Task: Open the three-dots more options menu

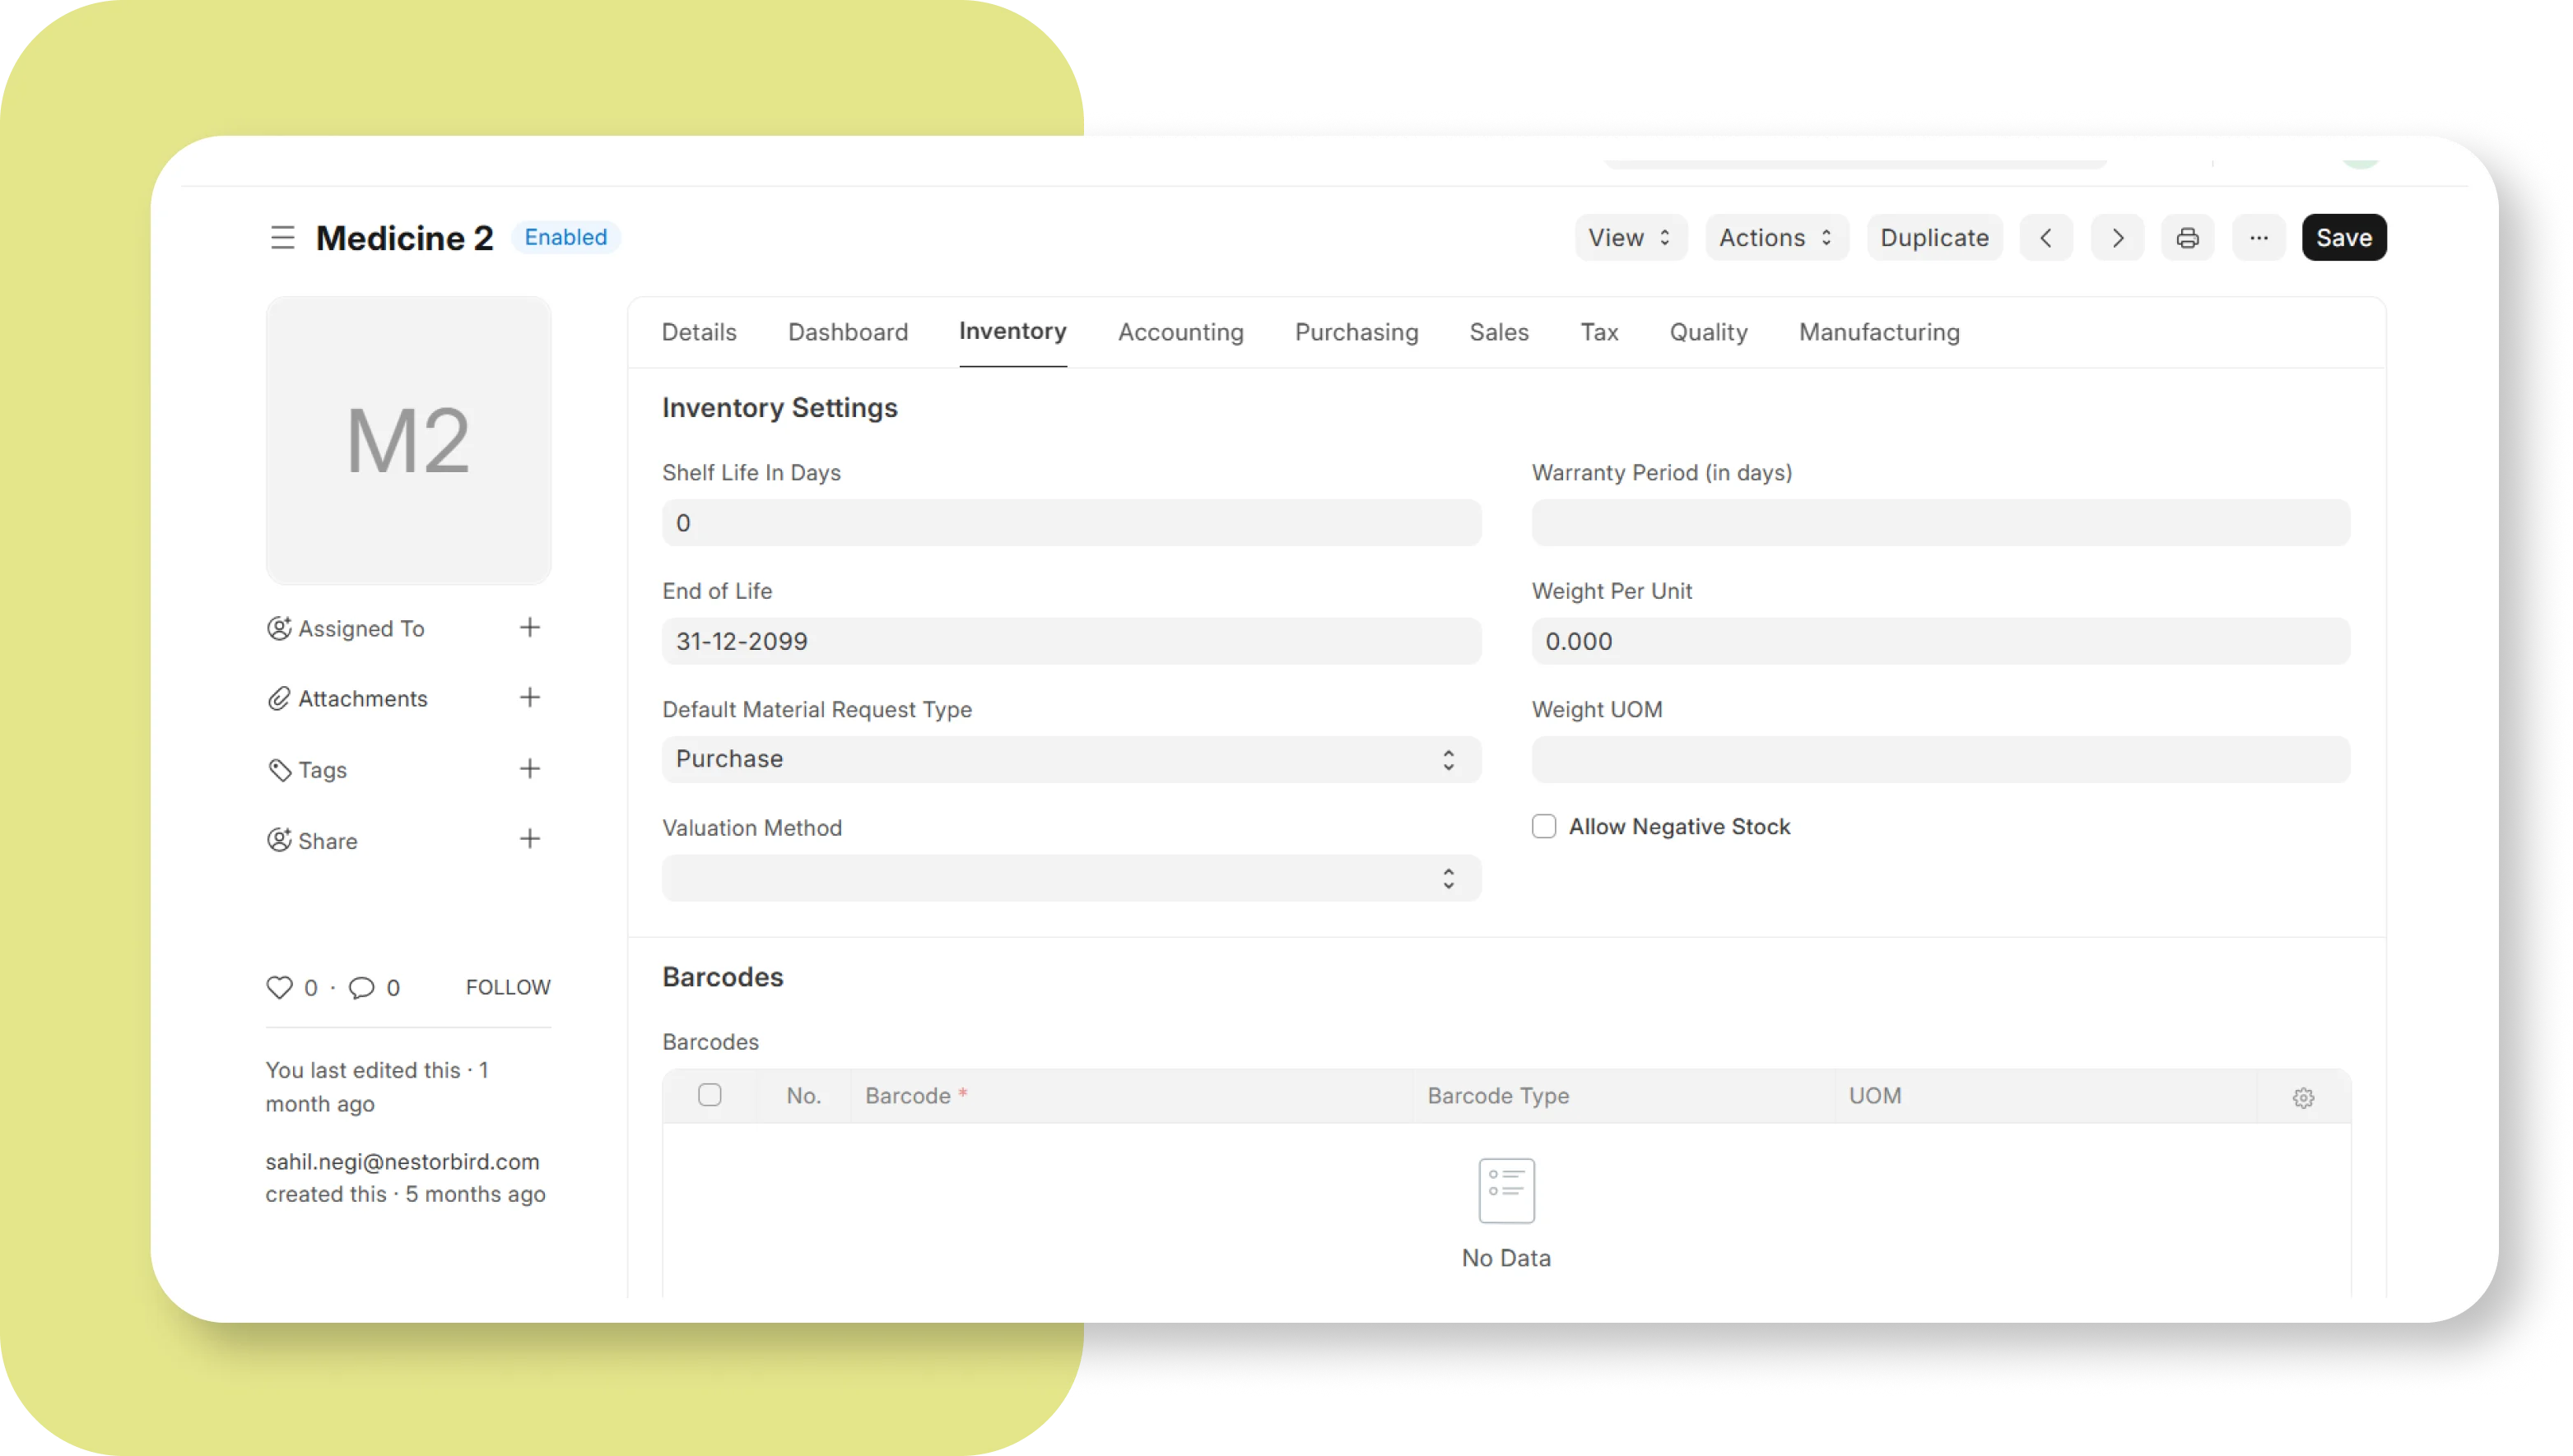Action: [x=2259, y=238]
